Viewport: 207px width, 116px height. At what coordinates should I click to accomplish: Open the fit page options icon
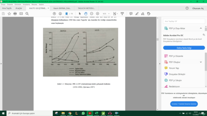tap(114, 14)
